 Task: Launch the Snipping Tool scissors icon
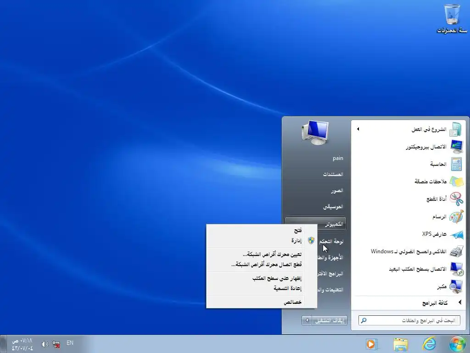coord(457,199)
